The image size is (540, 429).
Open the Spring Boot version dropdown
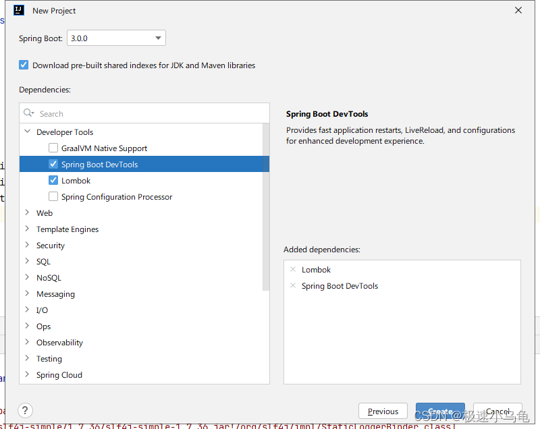(x=116, y=38)
